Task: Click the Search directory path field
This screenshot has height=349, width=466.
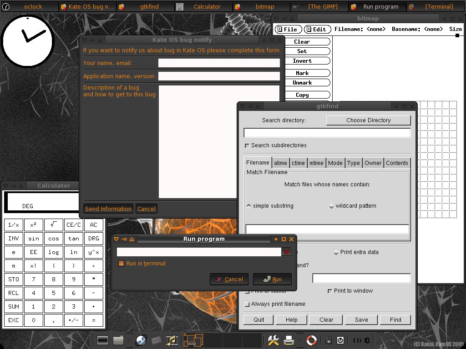Action: (x=327, y=133)
